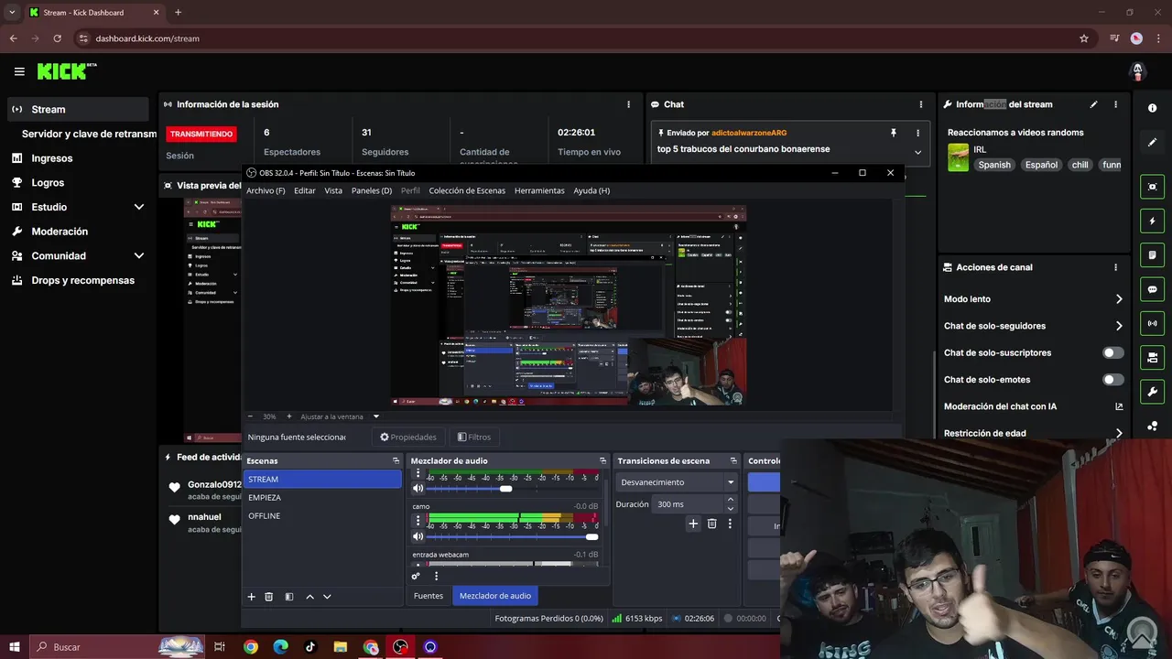
Task: Add a new scene in OBS
Action: (251, 597)
